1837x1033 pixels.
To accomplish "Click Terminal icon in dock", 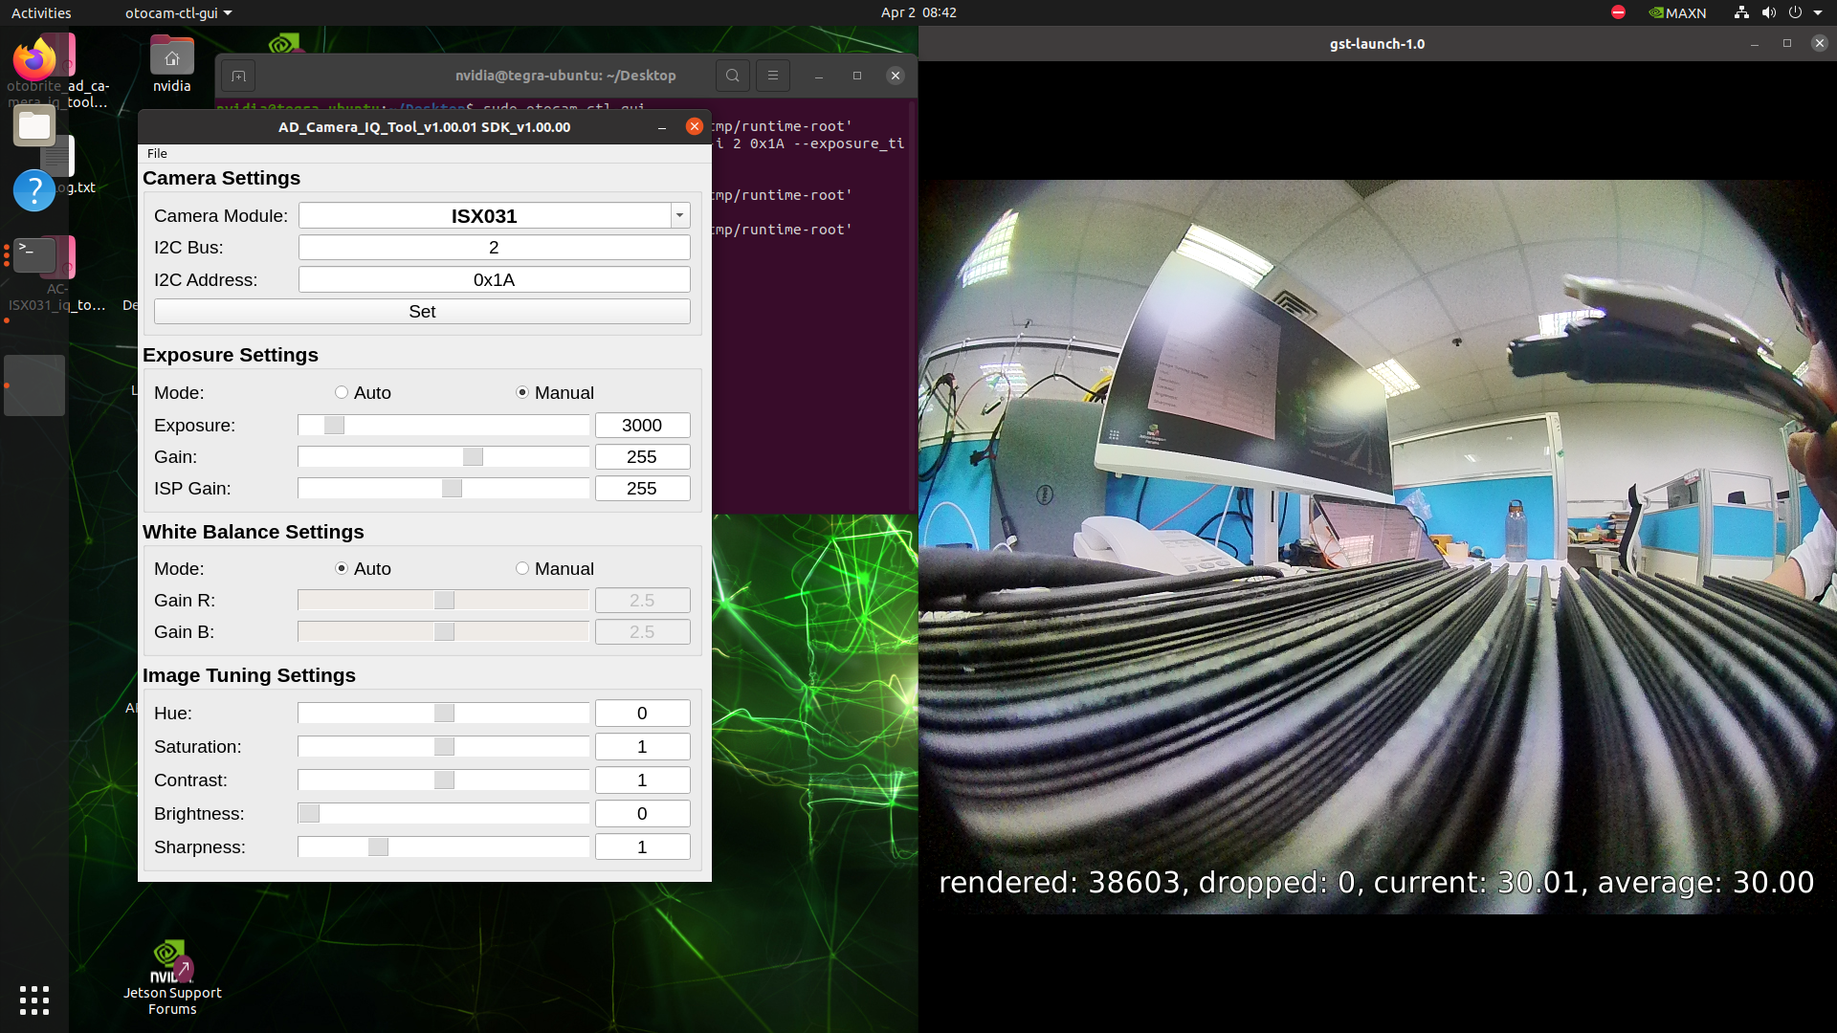I will 34,256.
